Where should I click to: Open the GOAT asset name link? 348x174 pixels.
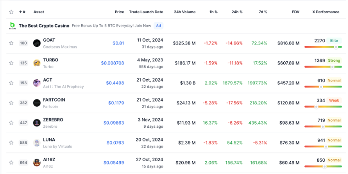tap(49, 40)
